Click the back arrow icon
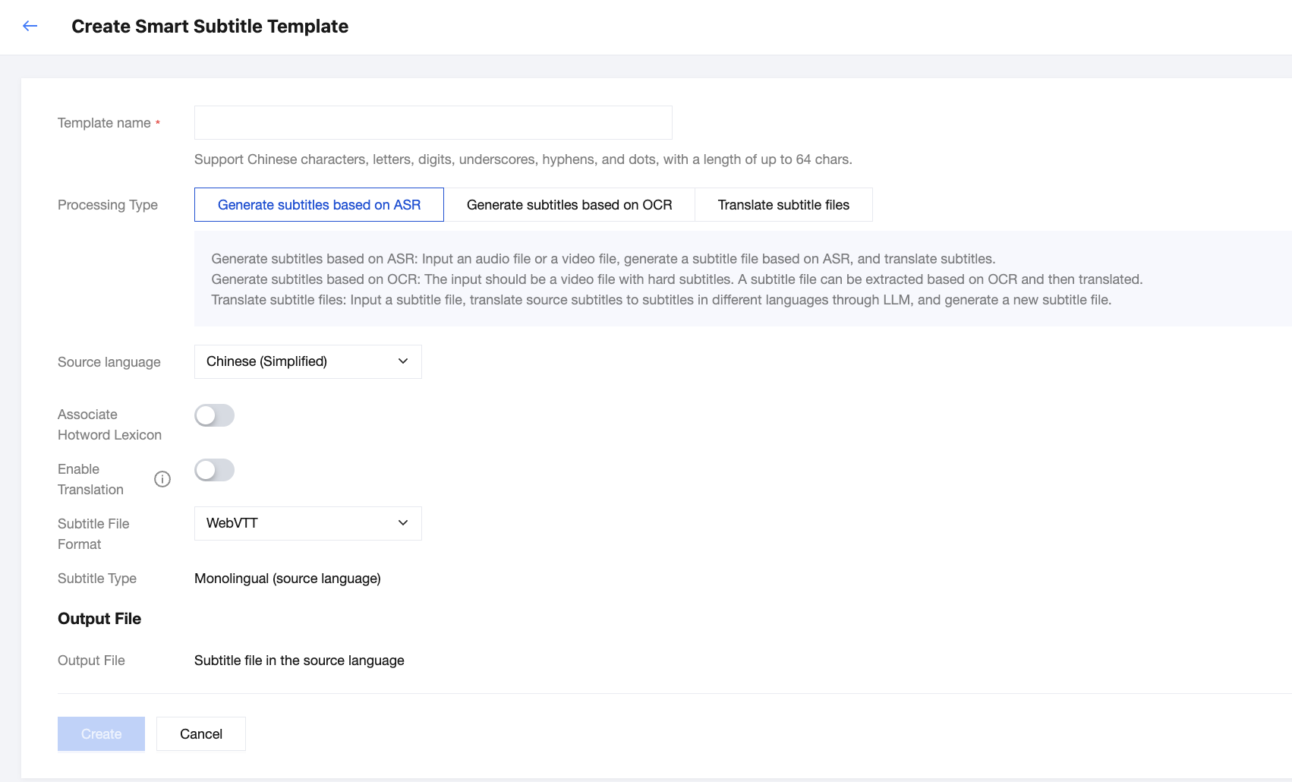Screen dimensions: 1292x782 pos(30,27)
